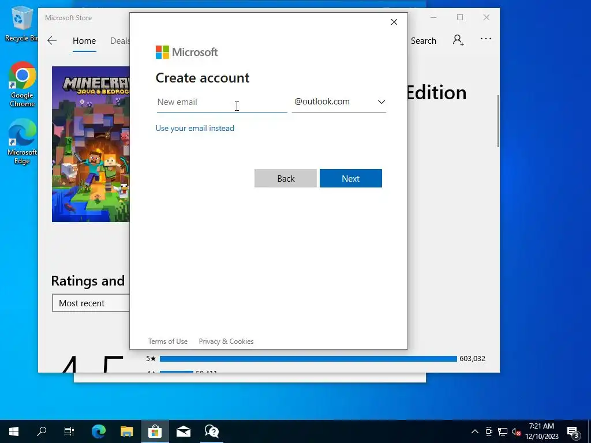This screenshot has height=443, width=591.
Task: Click the 603,032 five-star review count
Action: (x=472, y=359)
